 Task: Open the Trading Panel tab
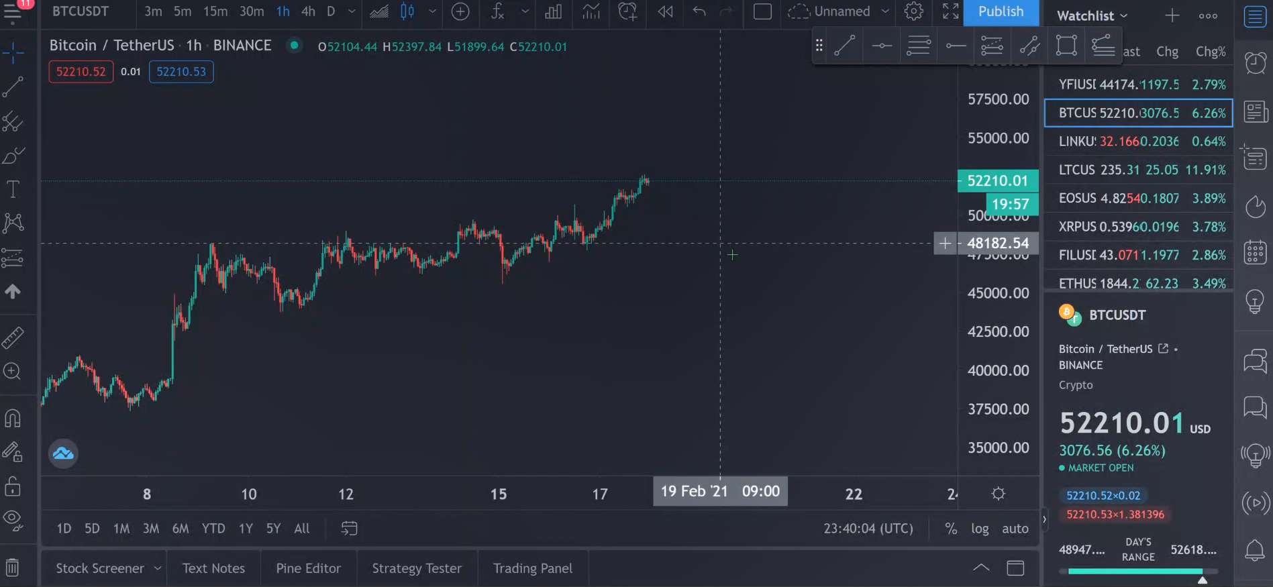point(533,568)
